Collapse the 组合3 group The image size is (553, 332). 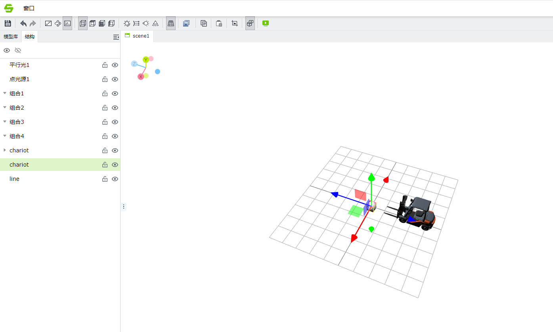pyautogui.click(x=5, y=122)
